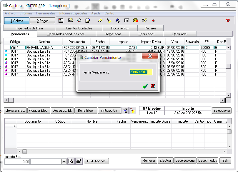This screenshot has width=238, height=172.
Task: Click the Desel. Todos button
Action: click(207, 161)
